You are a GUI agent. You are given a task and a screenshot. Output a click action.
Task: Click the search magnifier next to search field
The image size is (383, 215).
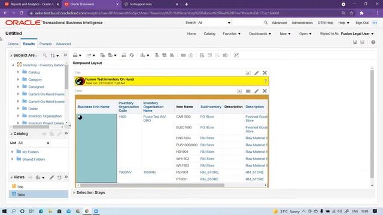pos(266,23)
